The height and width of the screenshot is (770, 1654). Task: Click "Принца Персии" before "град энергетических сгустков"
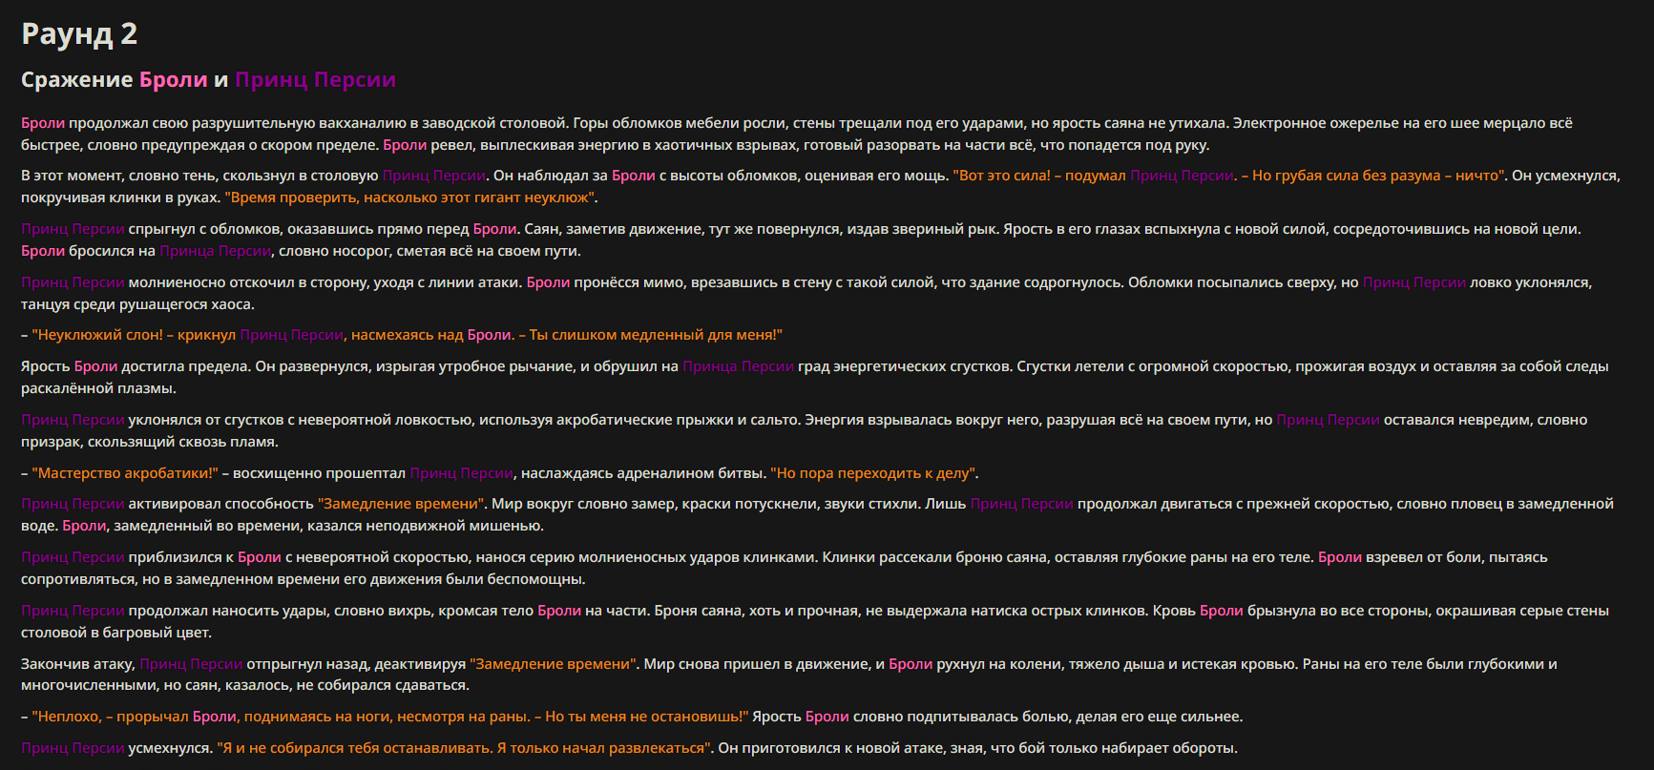coord(739,366)
